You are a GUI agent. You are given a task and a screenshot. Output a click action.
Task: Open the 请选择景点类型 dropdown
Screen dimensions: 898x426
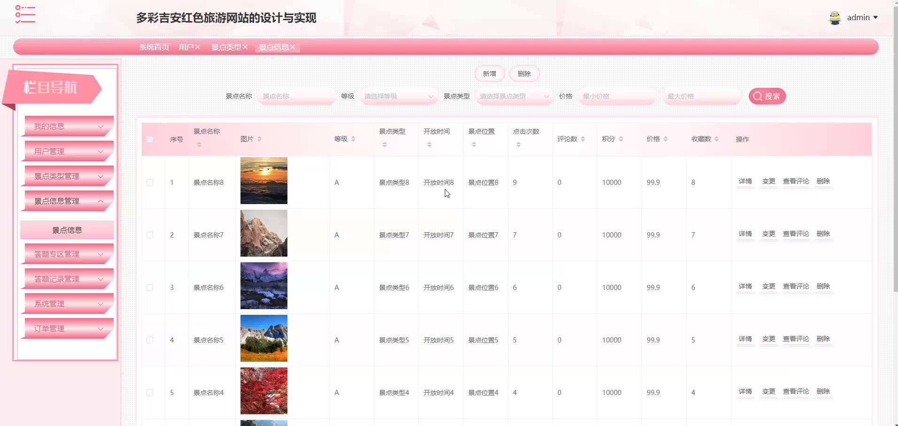coord(514,96)
